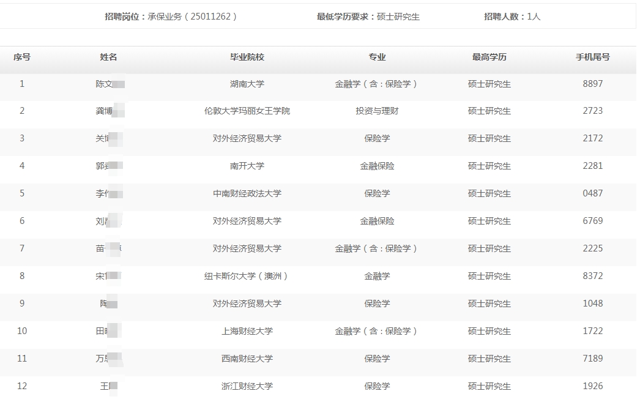Select the 毕业院校 column header

pyautogui.click(x=247, y=57)
